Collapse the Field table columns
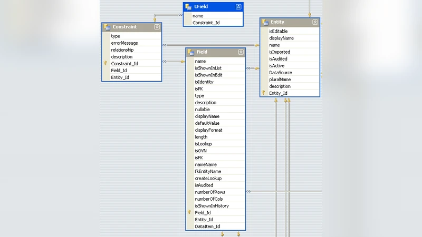The height and width of the screenshot is (237, 422). click(241, 52)
